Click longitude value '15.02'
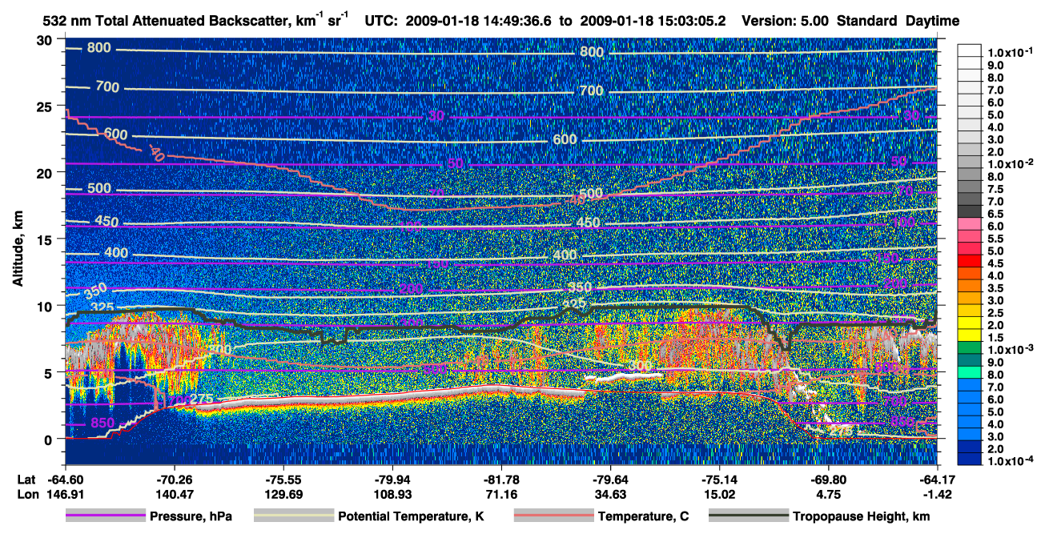Viewport: 1041px width, 534px height. tap(719, 493)
